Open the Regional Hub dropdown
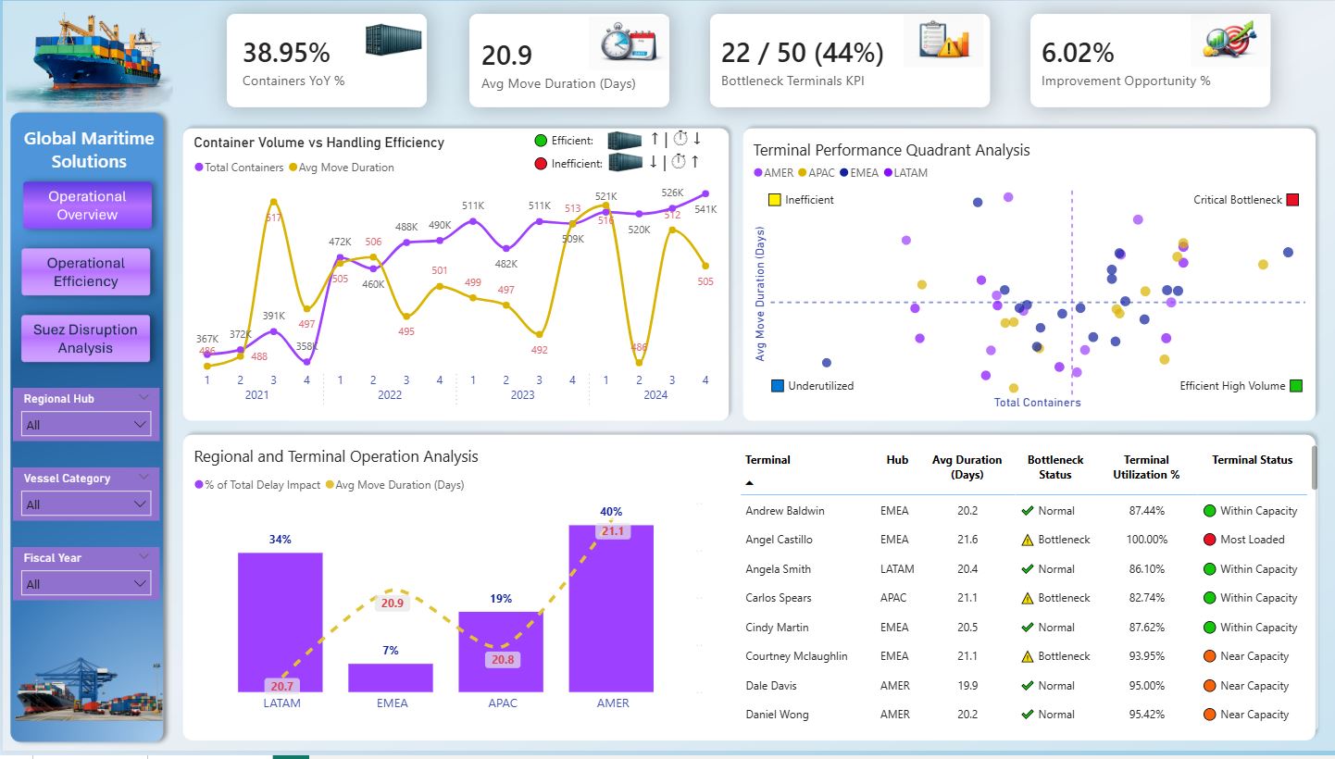 85,423
